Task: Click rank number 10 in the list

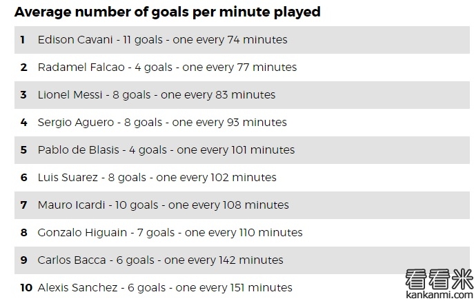Action: pos(26,288)
